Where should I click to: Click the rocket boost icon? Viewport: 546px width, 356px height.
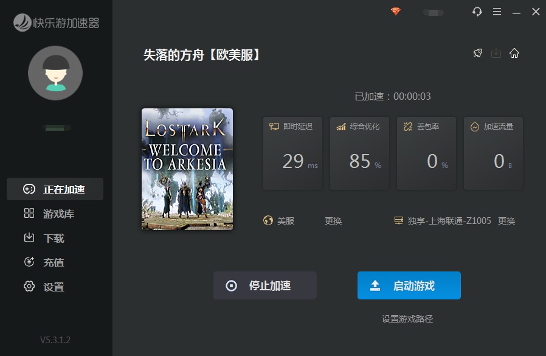click(478, 53)
